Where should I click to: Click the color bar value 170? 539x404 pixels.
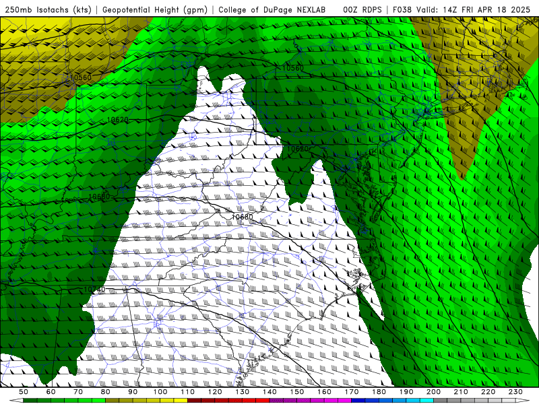(x=352, y=392)
